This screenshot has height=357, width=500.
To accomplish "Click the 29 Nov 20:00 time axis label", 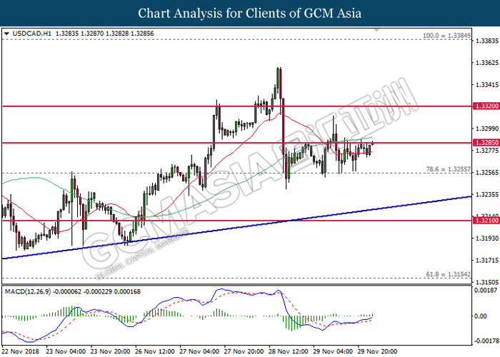I will tap(378, 351).
